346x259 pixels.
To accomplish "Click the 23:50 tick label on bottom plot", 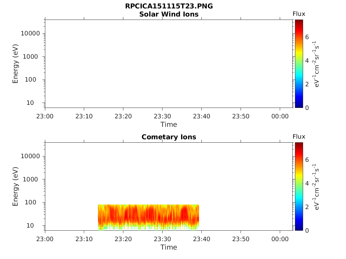I will pyautogui.click(x=241, y=239).
